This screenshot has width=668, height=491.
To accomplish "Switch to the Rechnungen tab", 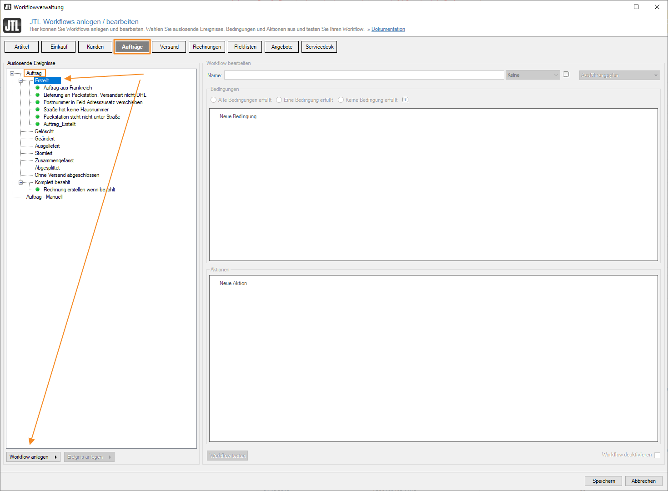I will click(x=207, y=47).
